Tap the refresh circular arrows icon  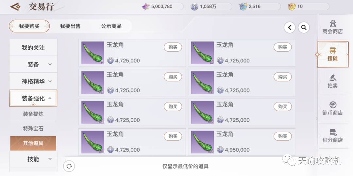[69, 166]
